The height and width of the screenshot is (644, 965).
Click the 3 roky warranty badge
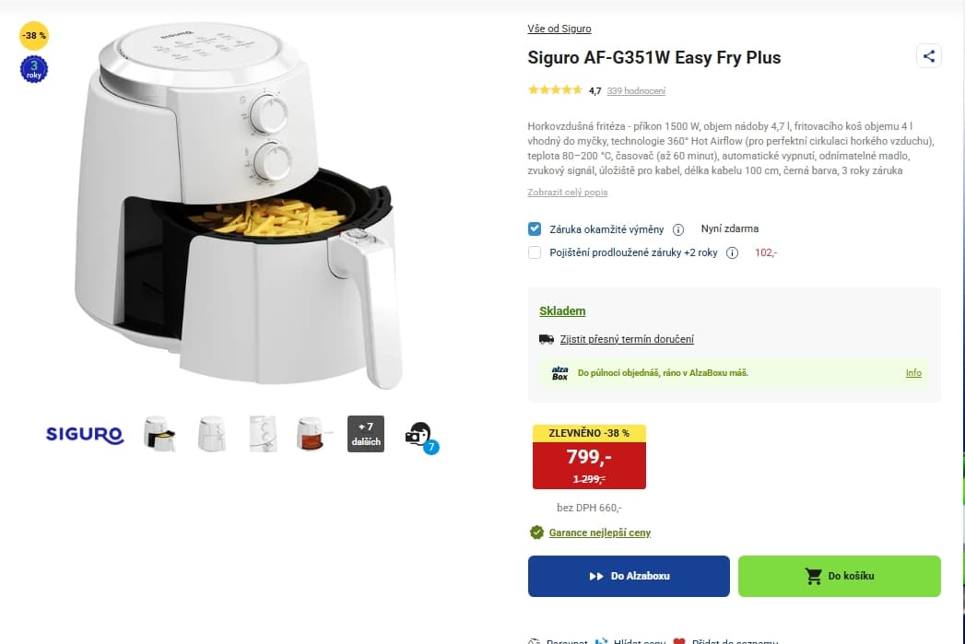34,69
